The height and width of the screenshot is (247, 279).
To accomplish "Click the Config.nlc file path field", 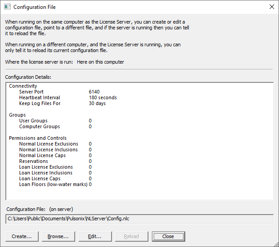I will [139, 219].
